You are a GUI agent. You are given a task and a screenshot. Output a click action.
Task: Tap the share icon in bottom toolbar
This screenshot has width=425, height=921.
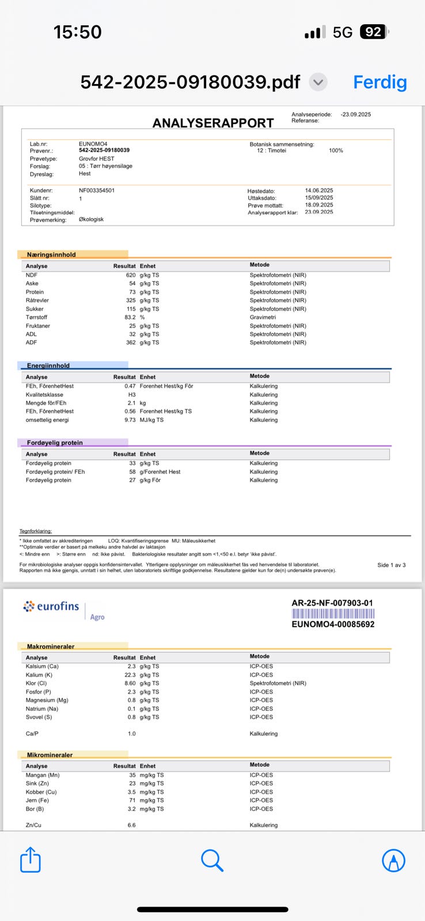pyautogui.click(x=31, y=860)
